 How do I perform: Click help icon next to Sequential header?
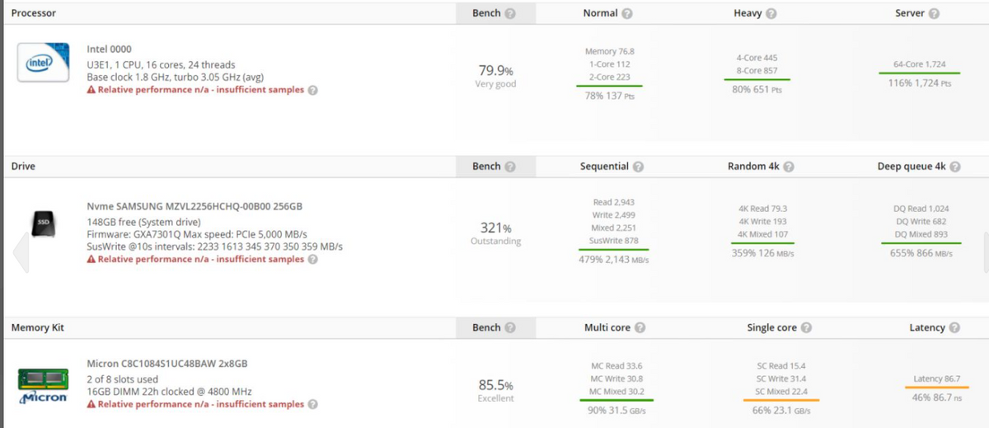point(638,167)
